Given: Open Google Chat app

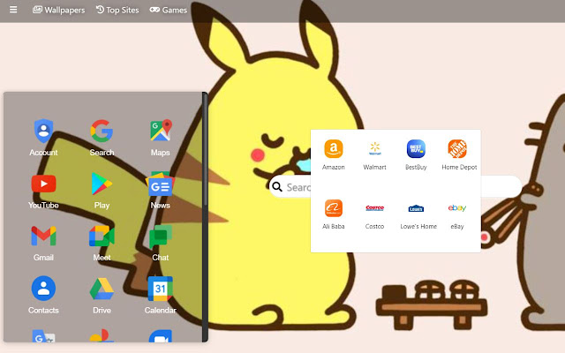Looking at the screenshot, I should 161,244.
